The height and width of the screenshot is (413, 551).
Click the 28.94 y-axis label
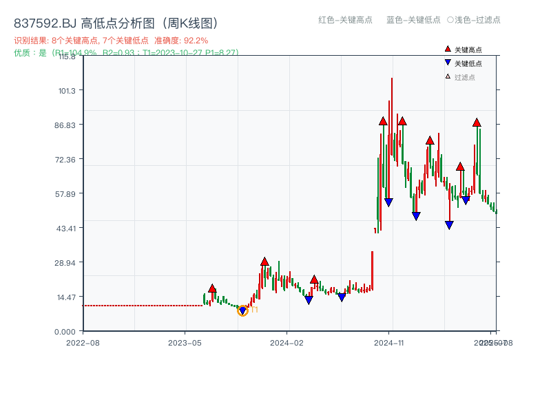65,263
